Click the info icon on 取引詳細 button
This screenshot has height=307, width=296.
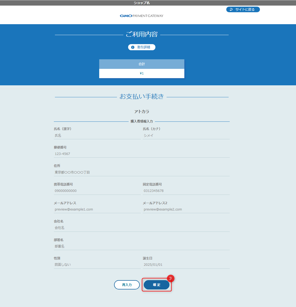pos(133,47)
